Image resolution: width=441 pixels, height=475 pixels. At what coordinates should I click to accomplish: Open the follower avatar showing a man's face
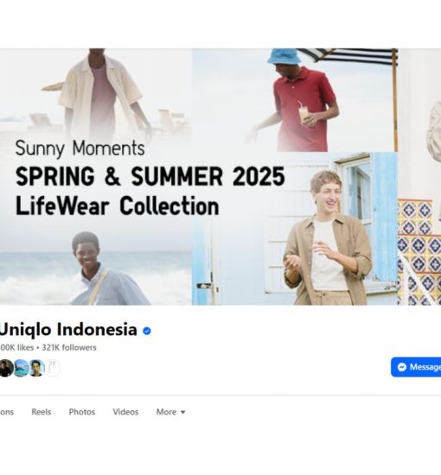(x=37, y=368)
